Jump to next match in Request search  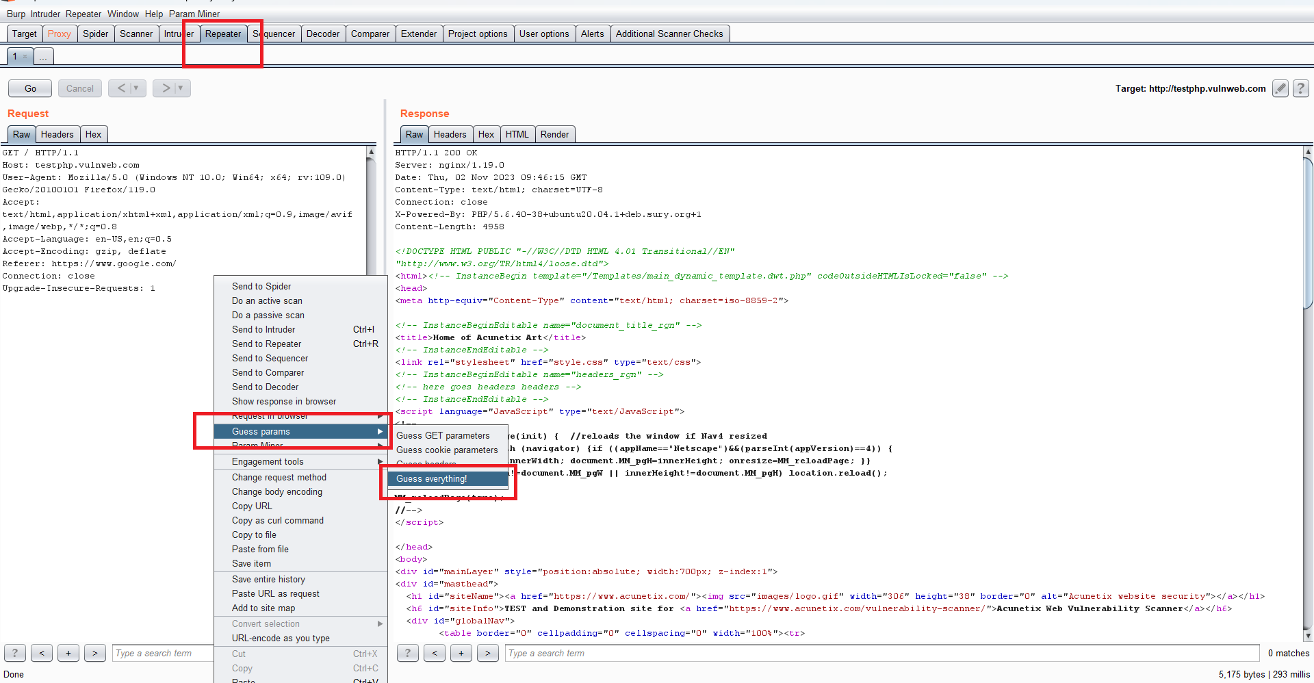click(95, 653)
